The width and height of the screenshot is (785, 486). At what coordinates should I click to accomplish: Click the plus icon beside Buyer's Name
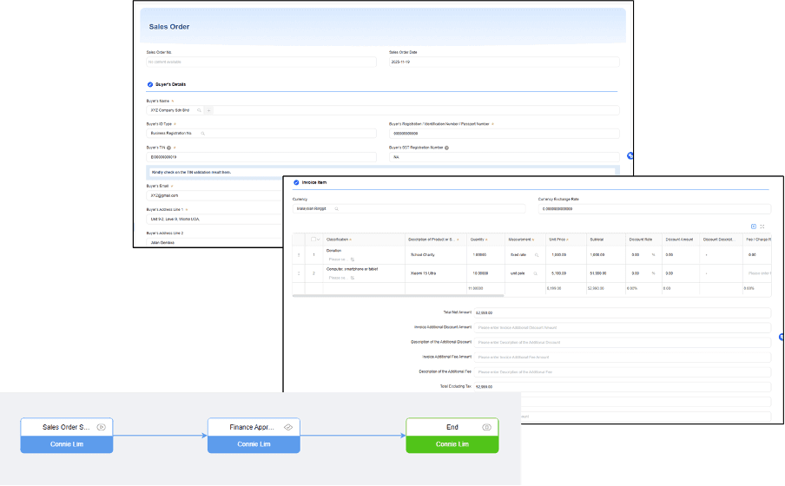(208, 110)
